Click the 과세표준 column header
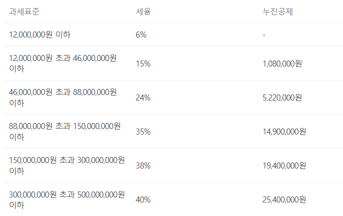Image resolution: width=343 pixels, height=216 pixels. coord(23,11)
